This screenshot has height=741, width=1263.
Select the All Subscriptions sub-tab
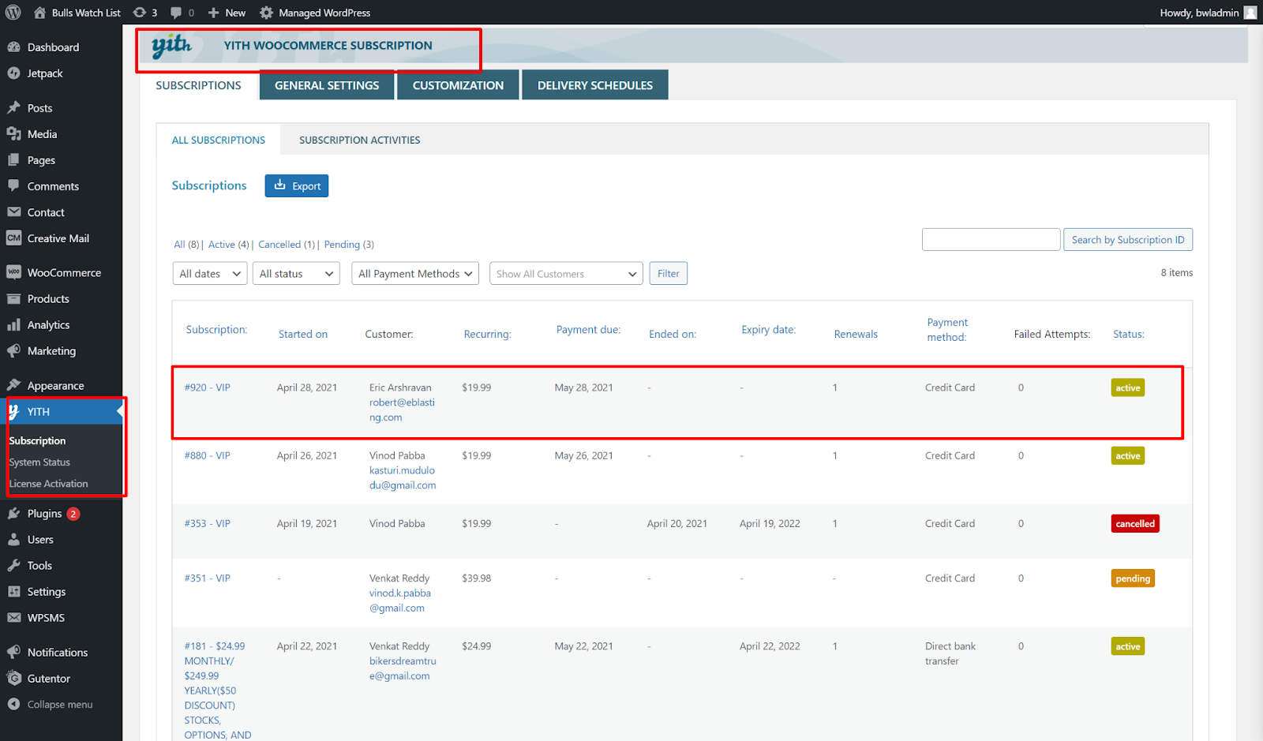pyautogui.click(x=219, y=140)
